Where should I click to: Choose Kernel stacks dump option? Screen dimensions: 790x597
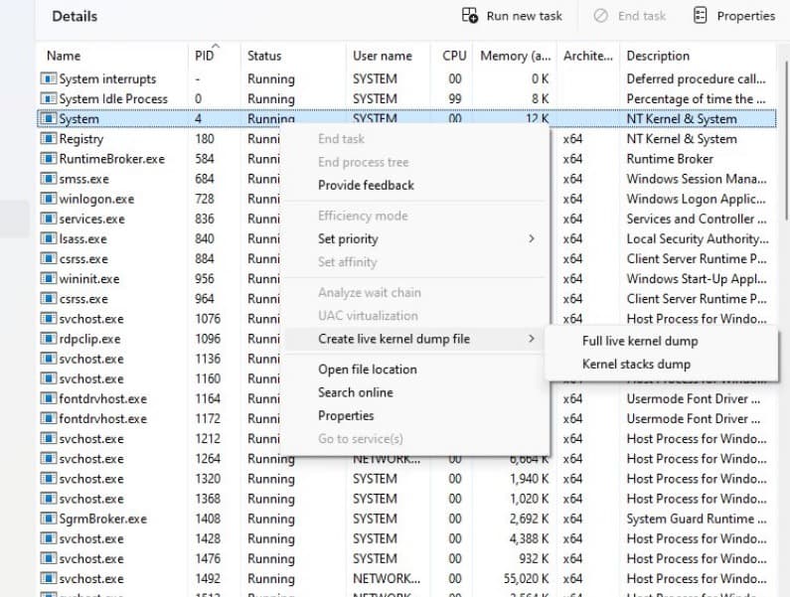tap(636, 365)
